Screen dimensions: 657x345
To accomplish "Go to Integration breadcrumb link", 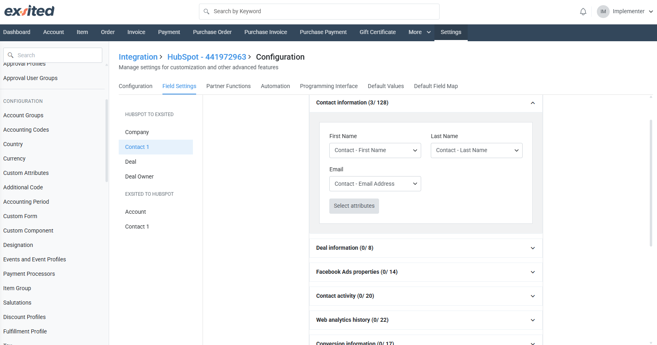I will (x=138, y=57).
